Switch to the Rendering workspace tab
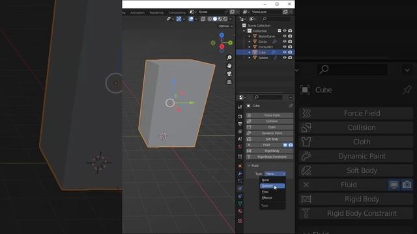This screenshot has width=417, height=234. pyautogui.click(x=156, y=12)
